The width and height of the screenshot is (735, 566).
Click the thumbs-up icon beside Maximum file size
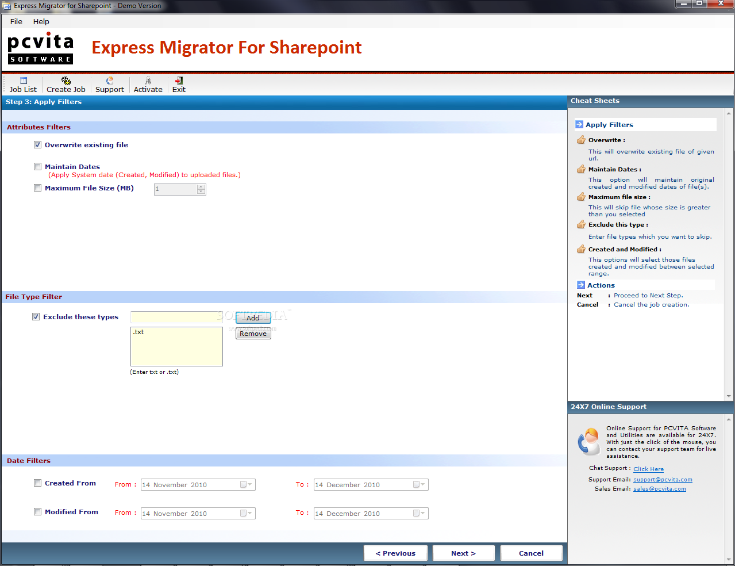581,197
